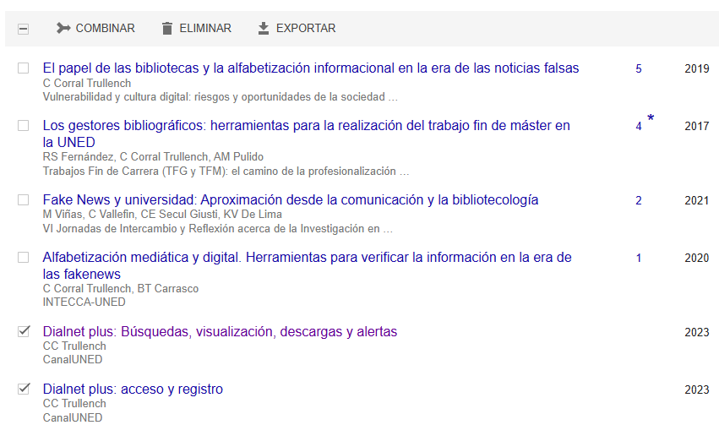Screen dimensions: 719x425
Task: Click the Eliminar trash can icon
Action: click(x=167, y=29)
